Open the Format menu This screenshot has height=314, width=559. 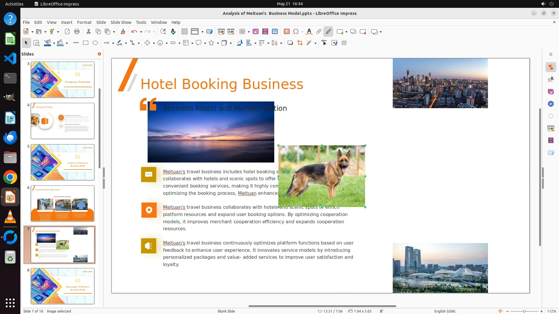click(84, 22)
